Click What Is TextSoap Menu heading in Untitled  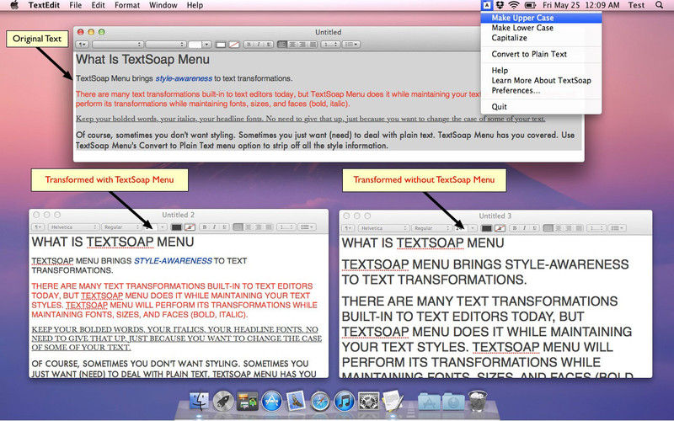(142, 59)
